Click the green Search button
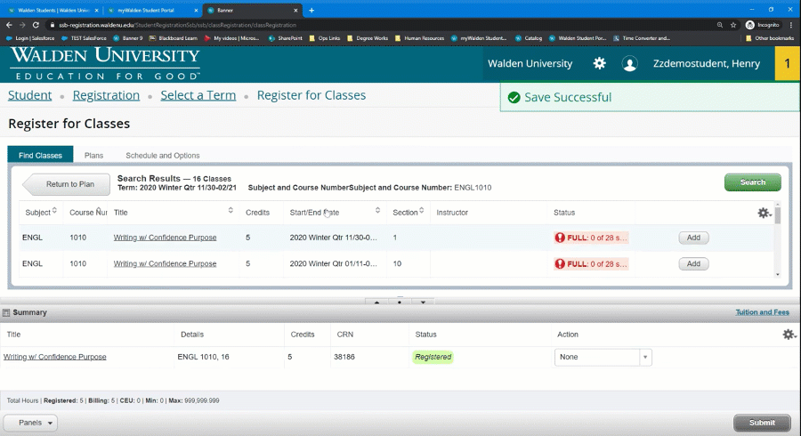 752,182
